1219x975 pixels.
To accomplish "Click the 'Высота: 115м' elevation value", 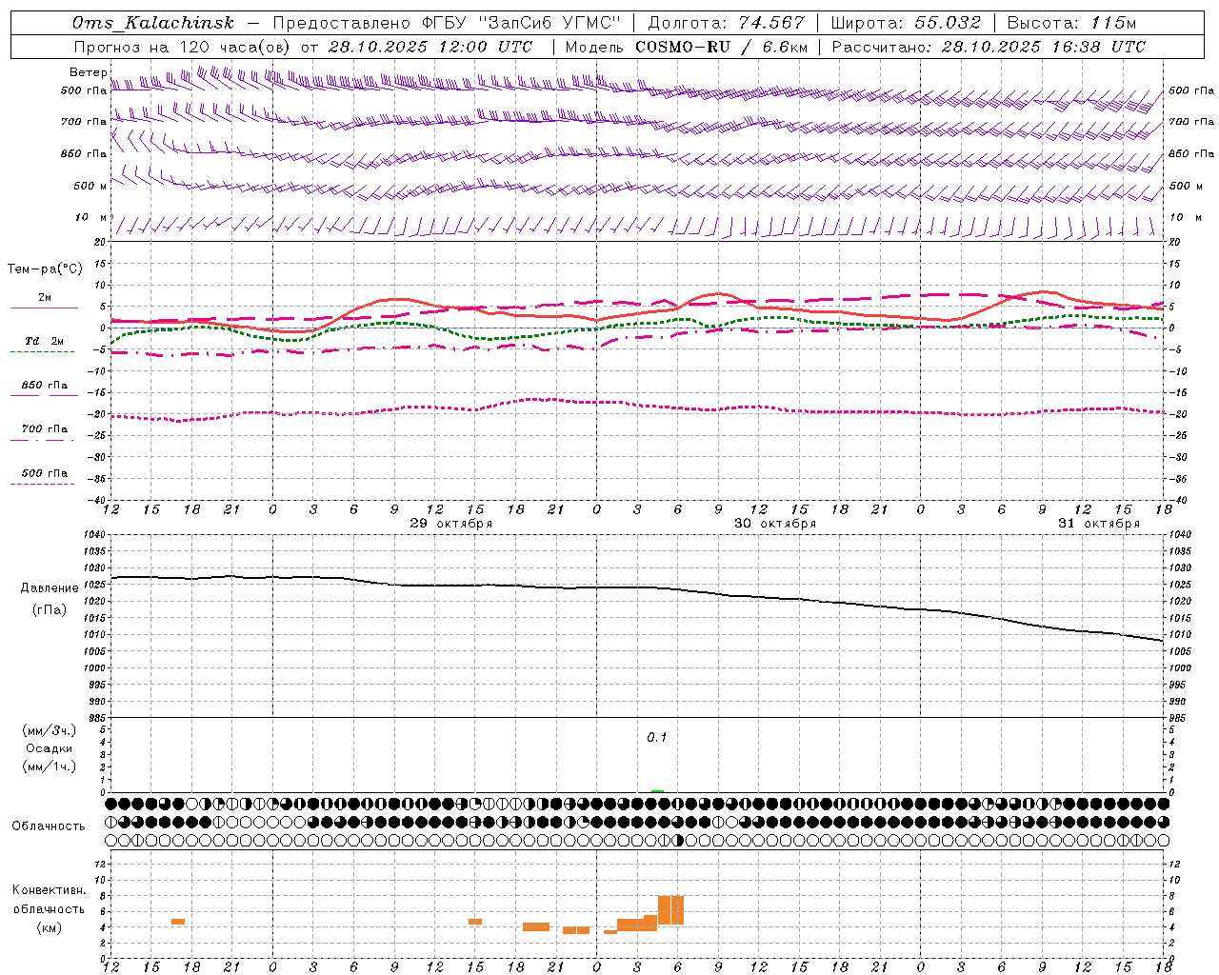I will [x=1071, y=23].
